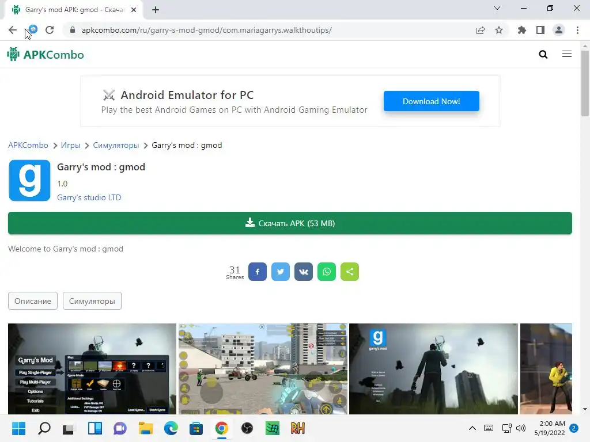Open a new browser tab
This screenshot has height=442, width=590.
point(156,10)
